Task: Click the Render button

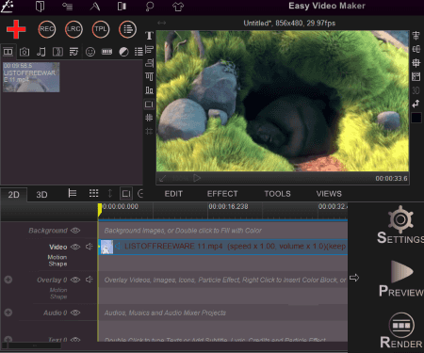Action: (x=401, y=330)
